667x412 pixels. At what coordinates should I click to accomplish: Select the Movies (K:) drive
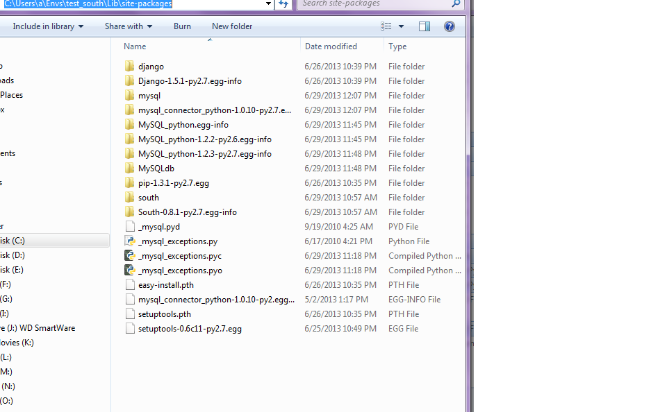click(17, 343)
